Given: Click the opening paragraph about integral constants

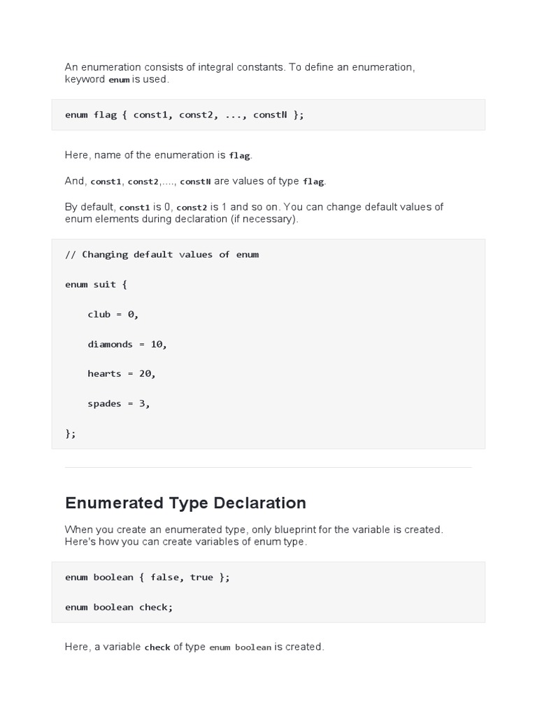Looking at the screenshot, I should [x=240, y=73].
